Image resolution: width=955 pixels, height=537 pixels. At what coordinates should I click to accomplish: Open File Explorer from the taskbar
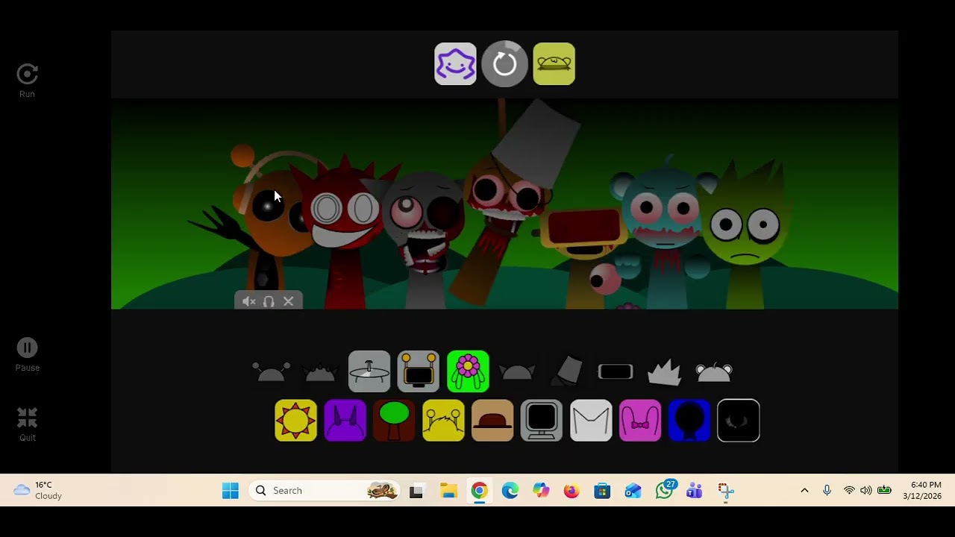(x=448, y=490)
